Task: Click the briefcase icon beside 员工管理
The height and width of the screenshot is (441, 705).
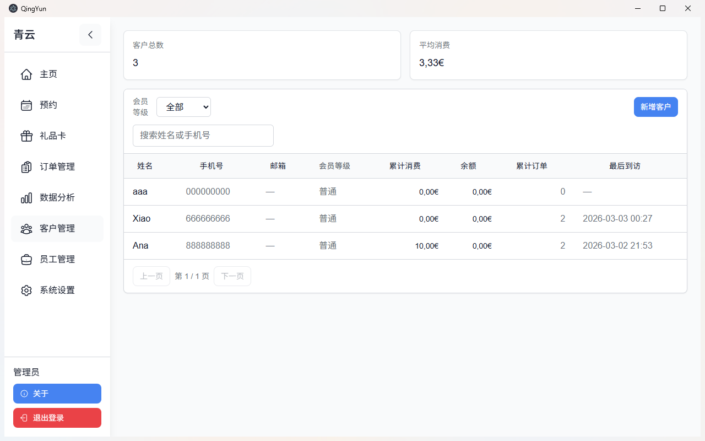Action: 26,260
